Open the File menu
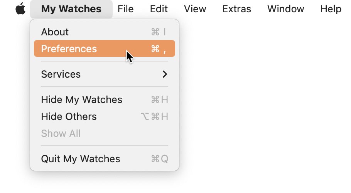351x193 pixels. 126,9
